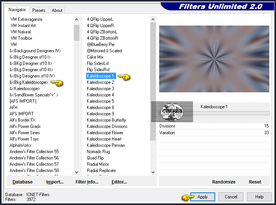Click the category list scrollbar thumb
The image size is (276, 205).
click(76, 33)
